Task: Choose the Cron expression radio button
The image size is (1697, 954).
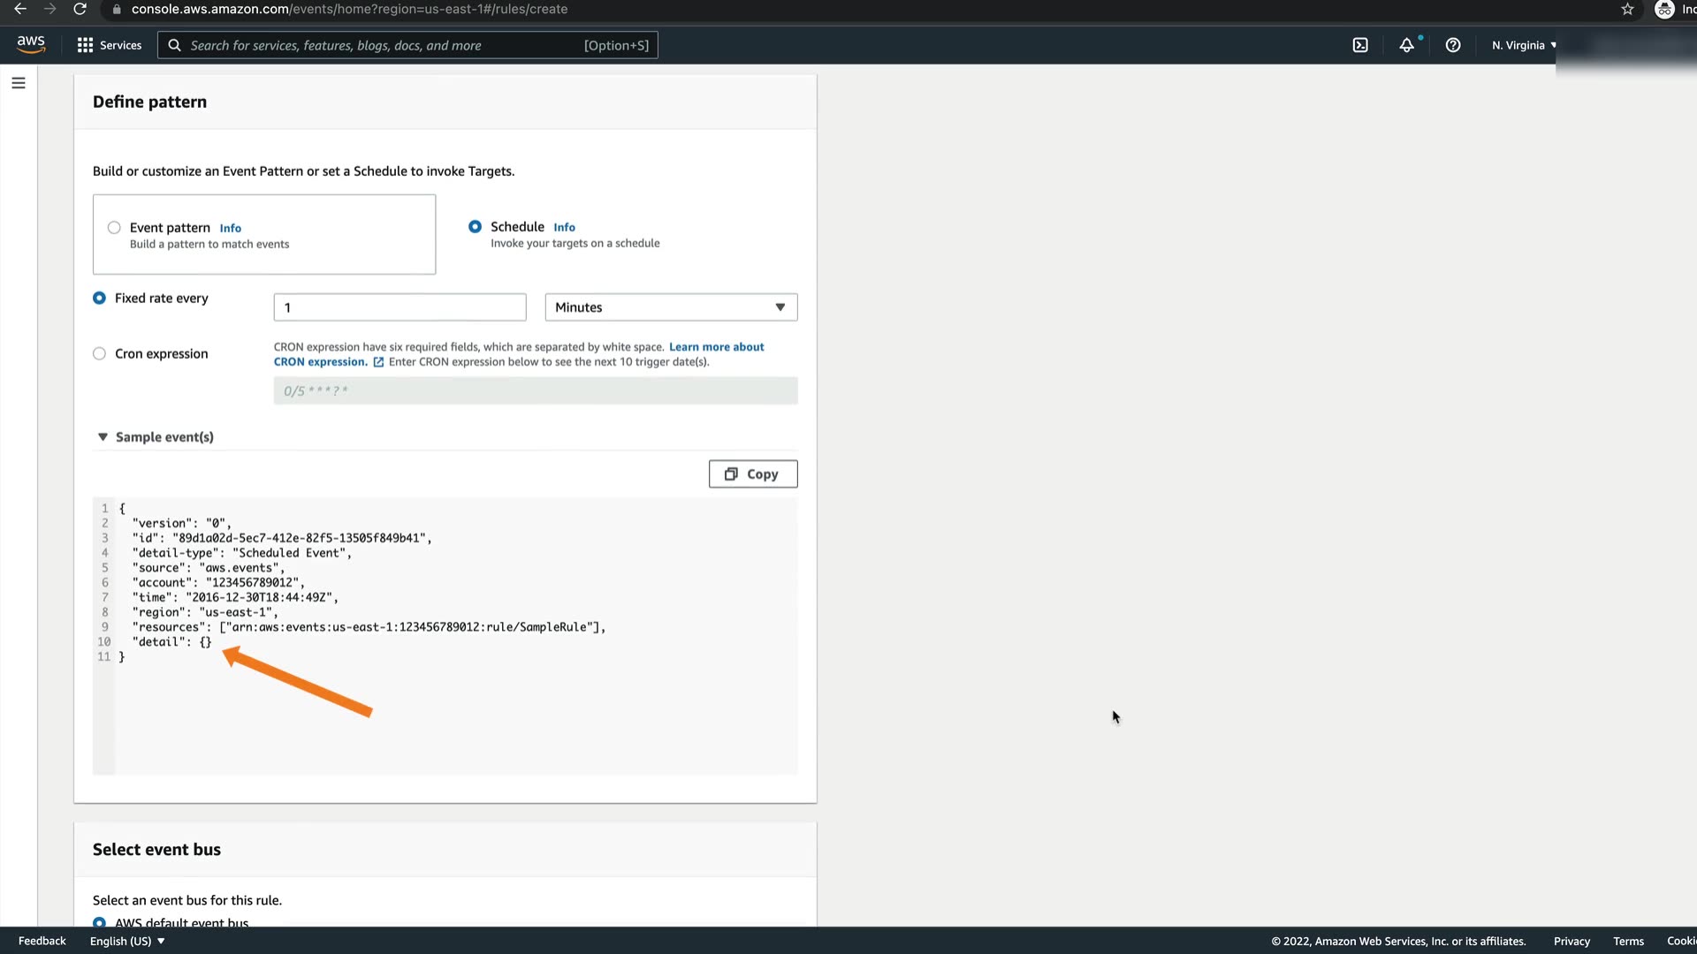Action: click(x=99, y=353)
